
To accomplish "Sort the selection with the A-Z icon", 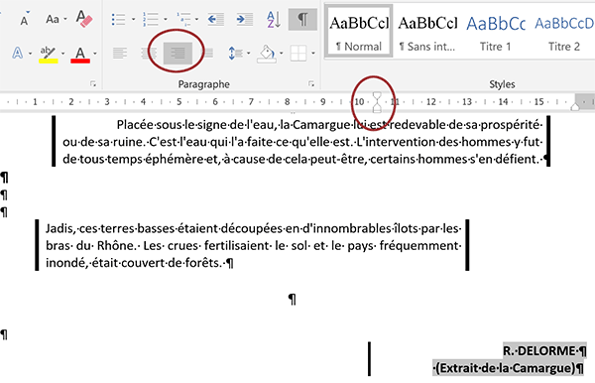I will point(274,19).
